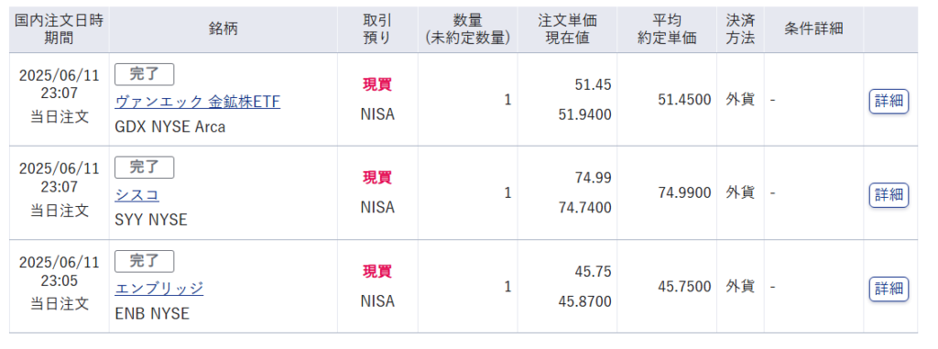Click the 平均約定単価 column header
Viewport: 938px width, 349px height.
click(667, 29)
